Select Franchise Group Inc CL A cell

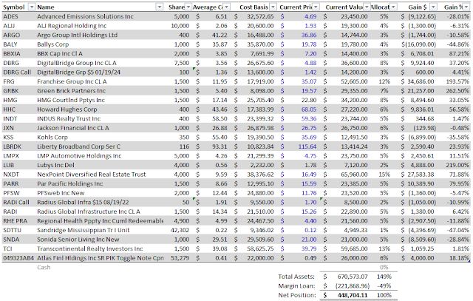[72, 81]
